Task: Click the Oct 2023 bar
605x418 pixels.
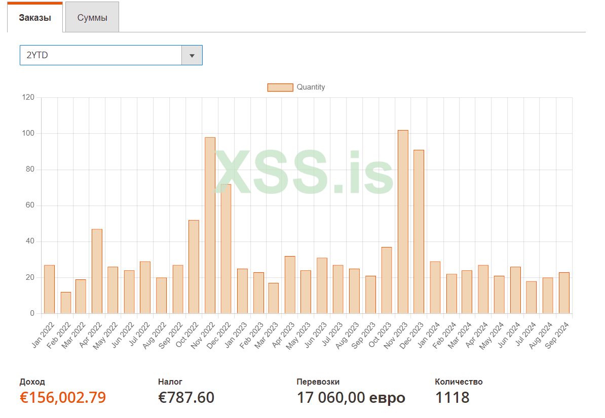Action: (387, 280)
